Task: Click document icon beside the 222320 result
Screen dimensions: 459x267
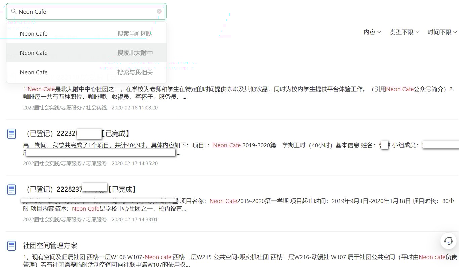Action: pyautogui.click(x=12, y=134)
